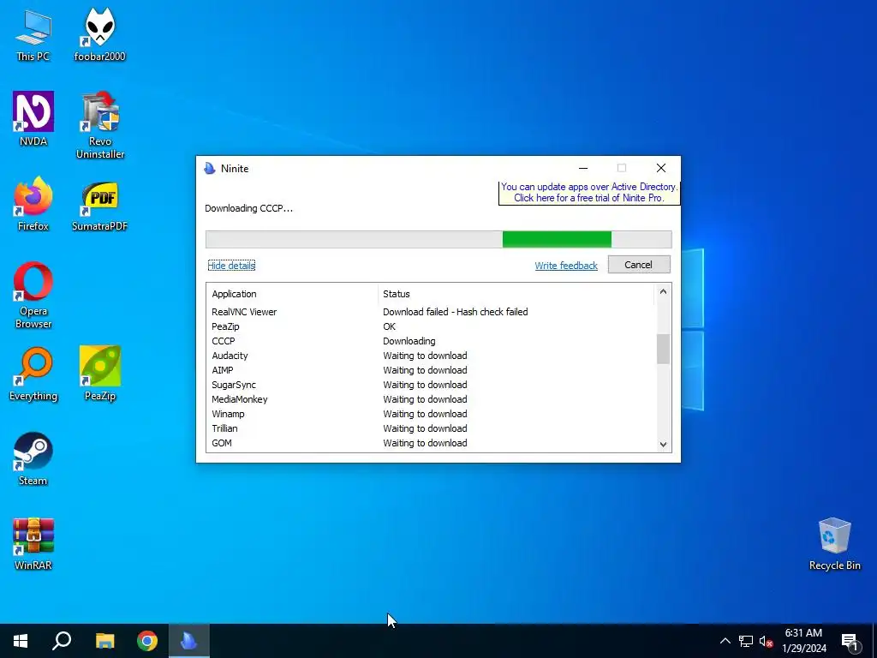Close the Ninite window

[661, 168]
